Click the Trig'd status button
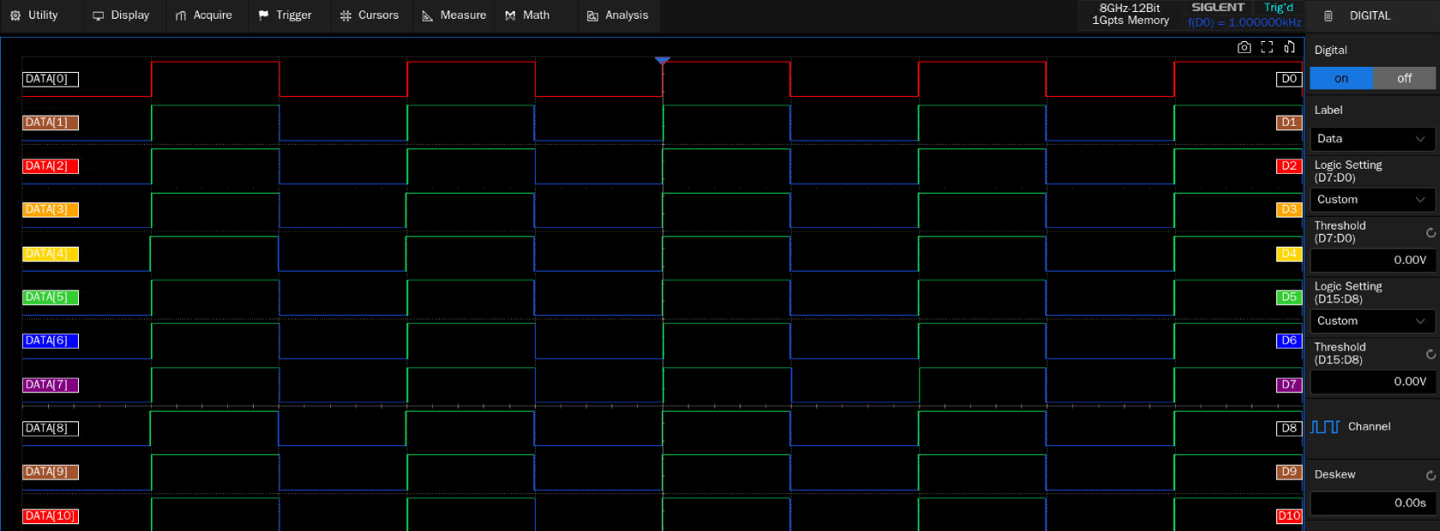Image resolution: width=1440 pixels, height=531 pixels. [x=1278, y=8]
